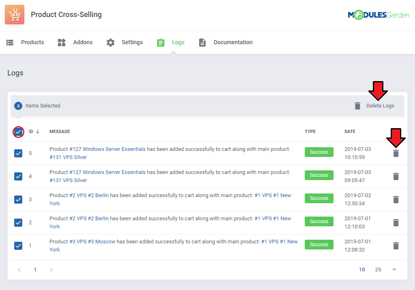
Task: Open #127 Windows Server Essentials link in log 4
Action: coord(107,172)
